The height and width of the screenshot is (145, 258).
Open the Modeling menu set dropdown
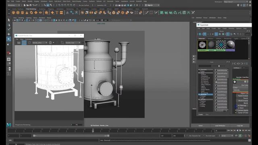pyautogui.click(x=14, y=5)
